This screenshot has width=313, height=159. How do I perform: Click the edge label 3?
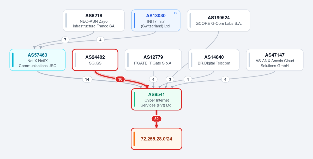(x=170, y=79)
